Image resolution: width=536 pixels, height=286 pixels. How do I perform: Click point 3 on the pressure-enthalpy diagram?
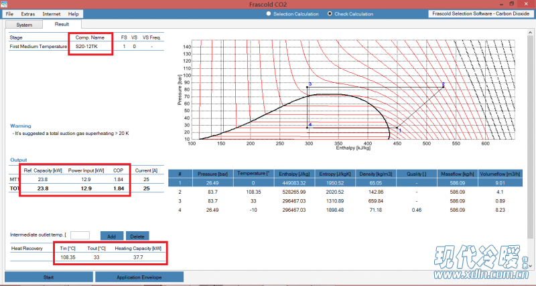[308, 87]
